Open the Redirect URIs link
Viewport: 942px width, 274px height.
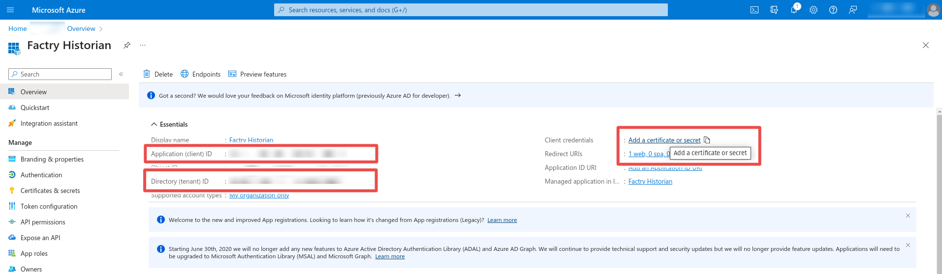pos(649,154)
